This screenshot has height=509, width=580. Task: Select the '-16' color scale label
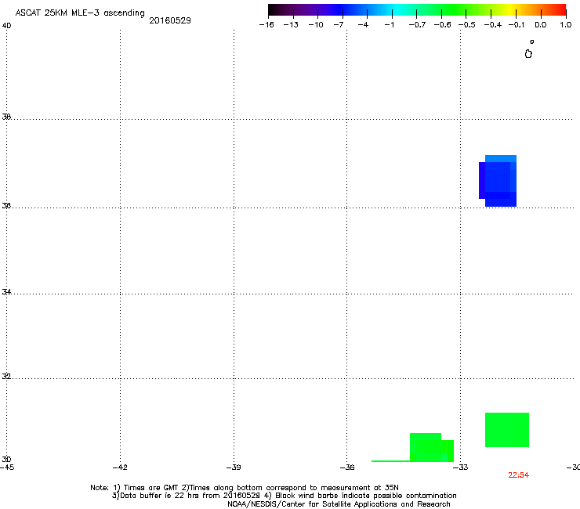click(266, 25)
